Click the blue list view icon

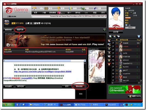click(139, 36)
